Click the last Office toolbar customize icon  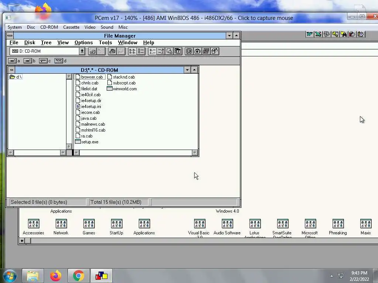pyautogui.click(x=361, y=34)
